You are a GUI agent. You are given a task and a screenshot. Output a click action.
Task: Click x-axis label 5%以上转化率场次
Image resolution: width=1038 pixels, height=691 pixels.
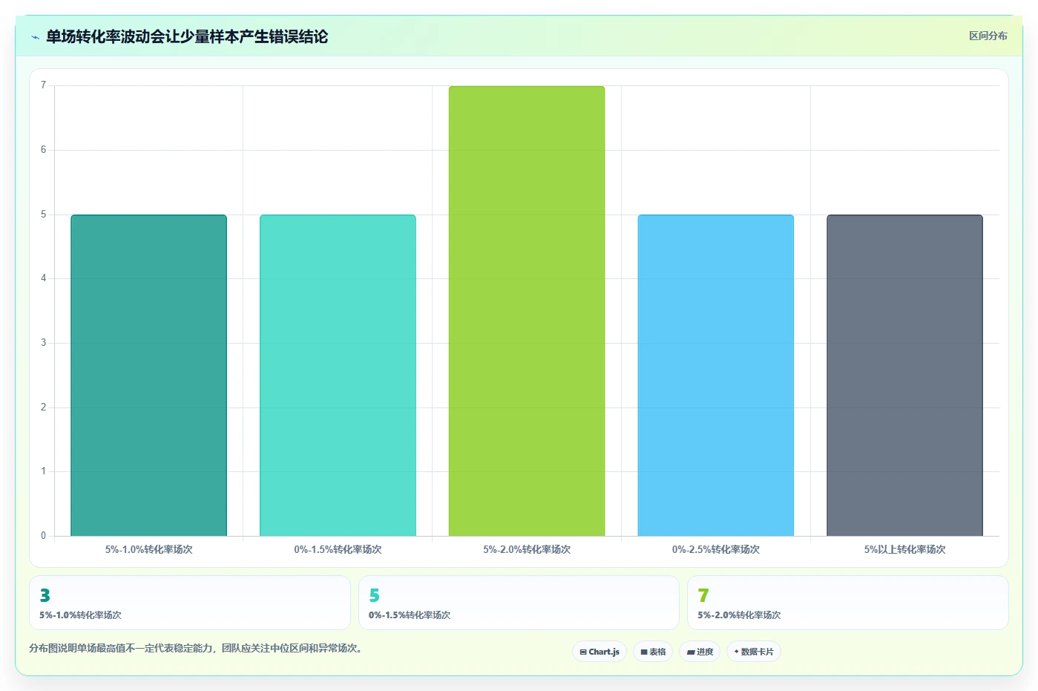(904, 549)
